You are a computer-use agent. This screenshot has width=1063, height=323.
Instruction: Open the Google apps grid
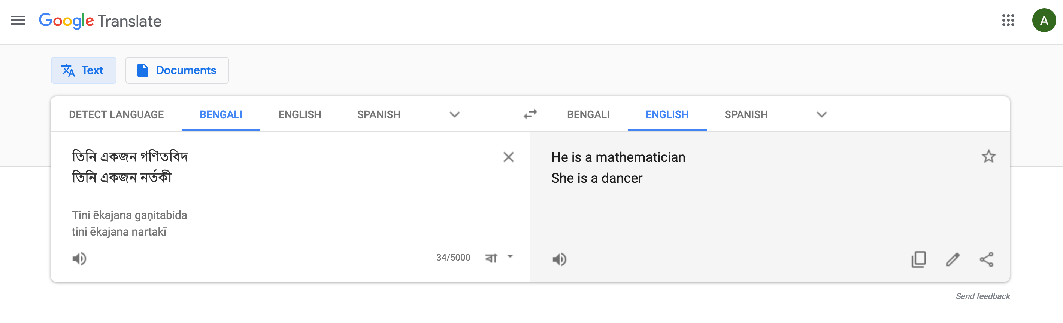tap(1008, 20)
